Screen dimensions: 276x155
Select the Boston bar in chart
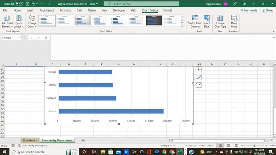(x=111, y=111)
